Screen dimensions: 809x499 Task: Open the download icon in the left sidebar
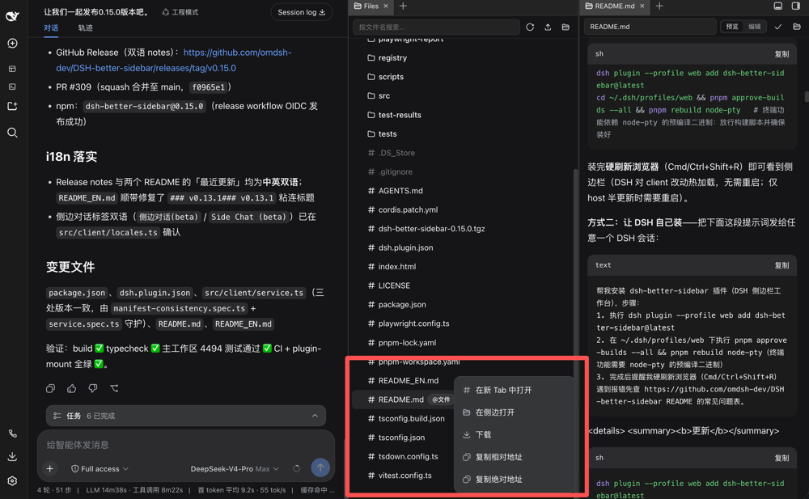[12, 457]
